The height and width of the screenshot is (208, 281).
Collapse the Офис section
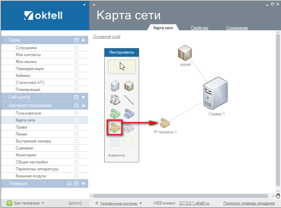coord(83,40)
